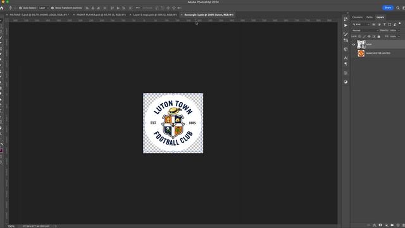Filter for smart objects icon

[x=395, y=24]
